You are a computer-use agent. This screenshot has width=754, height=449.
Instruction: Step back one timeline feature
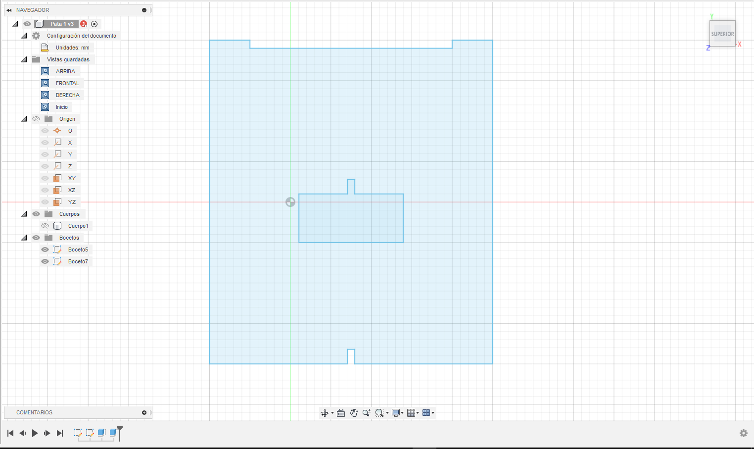click(23, 433)
